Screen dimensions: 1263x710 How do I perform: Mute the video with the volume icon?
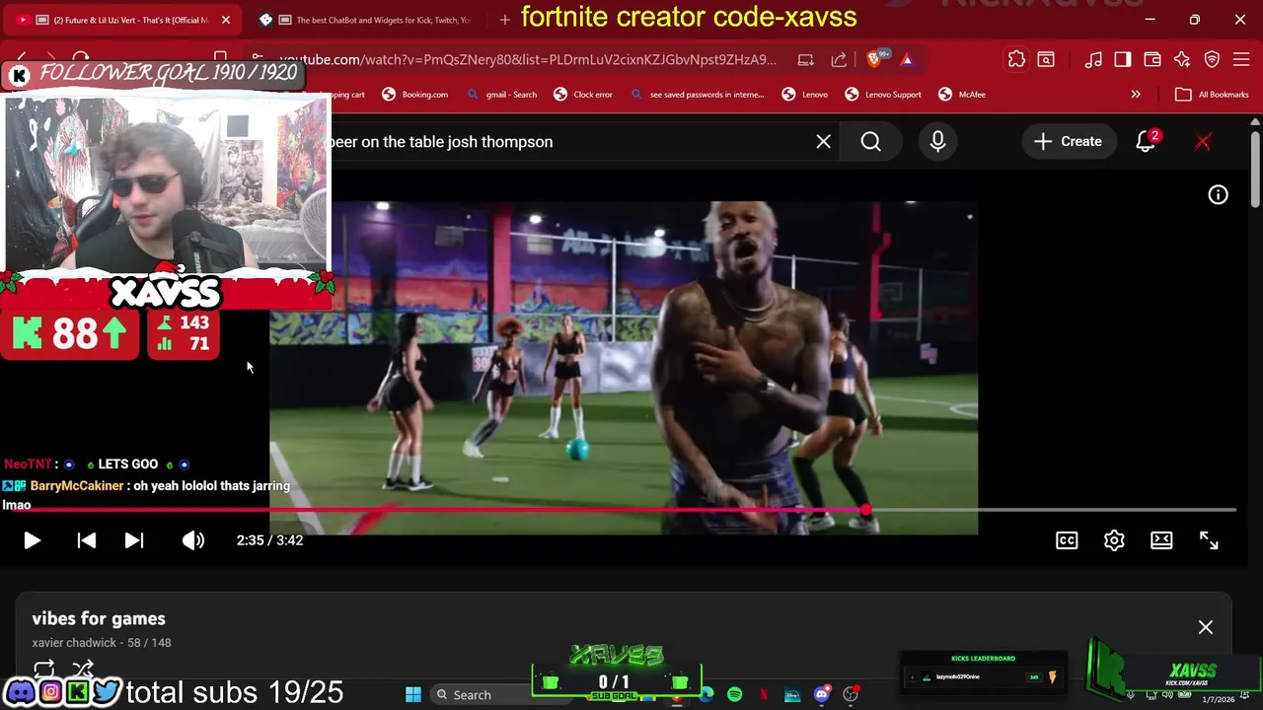(193, 540)
